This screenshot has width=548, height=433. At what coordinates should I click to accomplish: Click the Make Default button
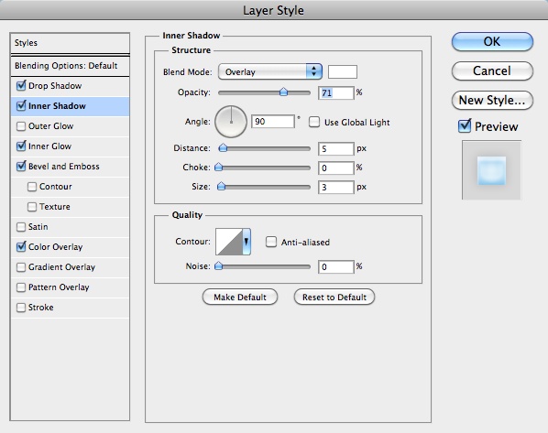[240, 297]
